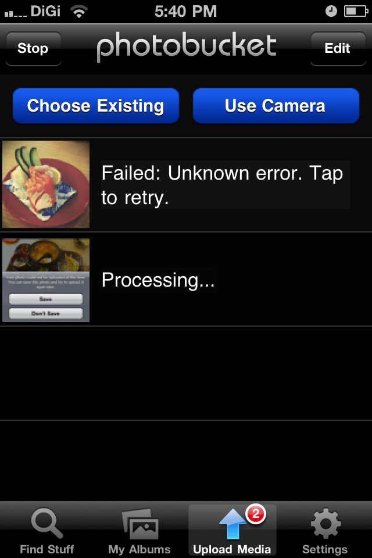Tap the Upload Media arrow icon

tap(233, 524)
